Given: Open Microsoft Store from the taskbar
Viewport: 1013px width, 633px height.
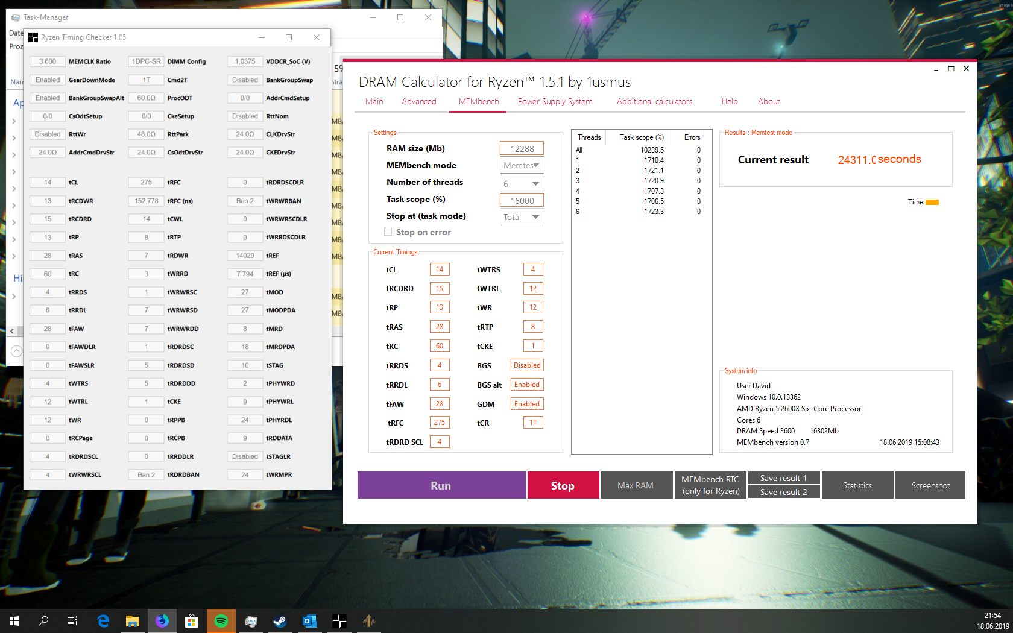Looking at the screenshot, I should pos(191,621).
